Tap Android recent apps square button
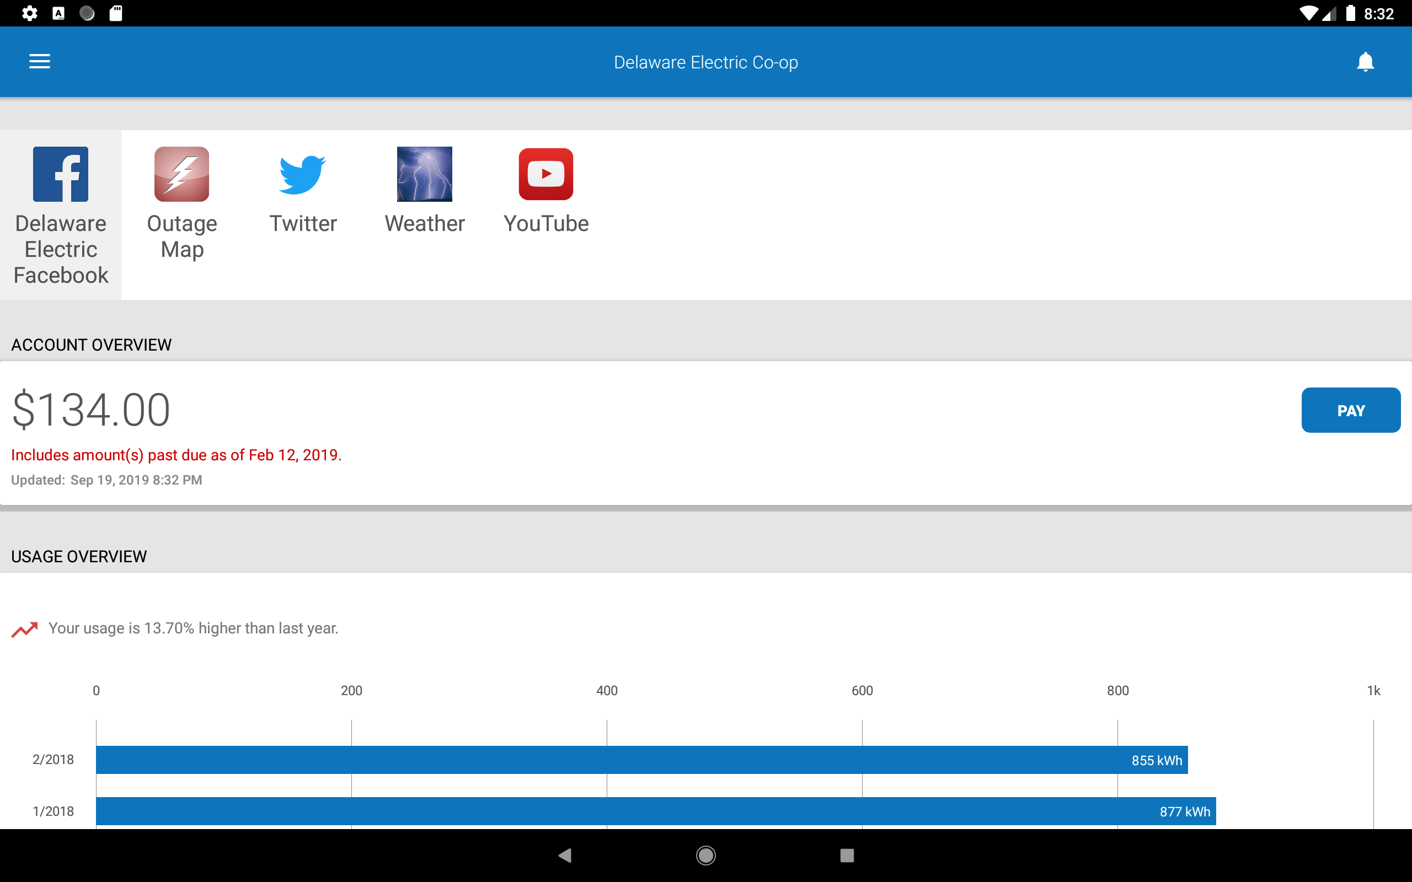This screenshot has width=1412, height=882. click(x=847, y=855)
